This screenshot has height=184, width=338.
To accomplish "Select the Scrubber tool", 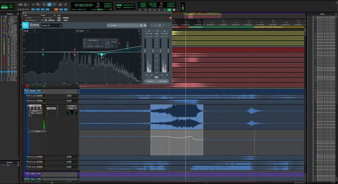I will pos(60,4).
